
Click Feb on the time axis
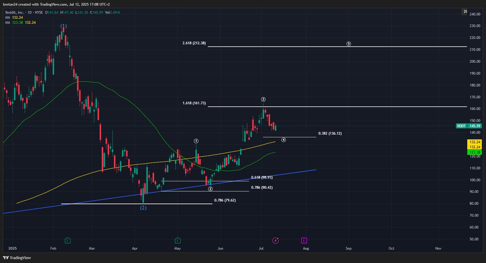[53, 248]
